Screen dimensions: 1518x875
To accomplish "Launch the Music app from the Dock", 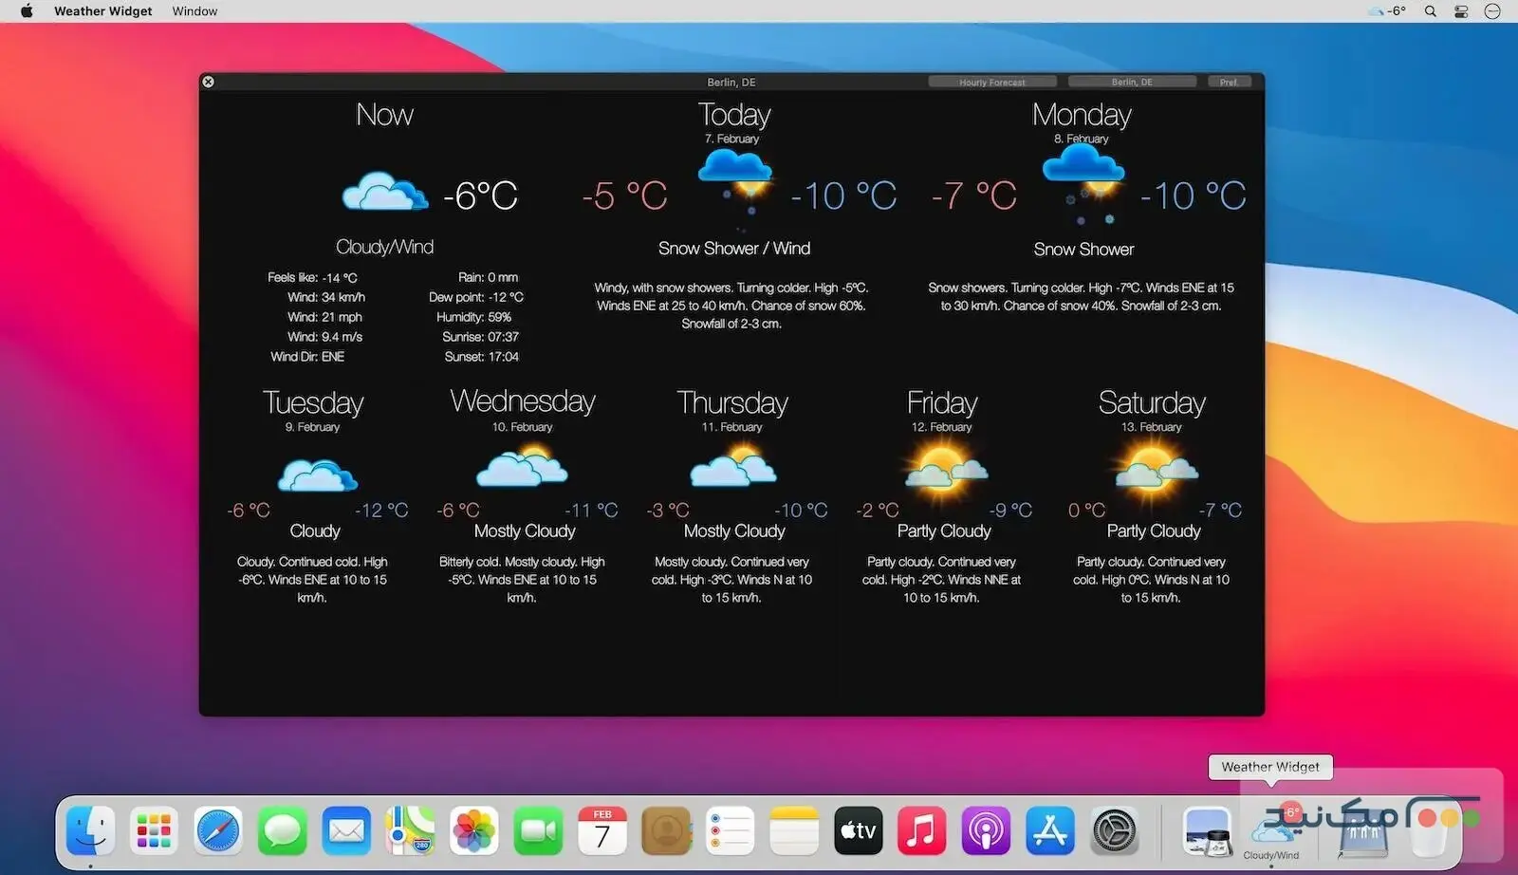I will (x=921, y=830).
